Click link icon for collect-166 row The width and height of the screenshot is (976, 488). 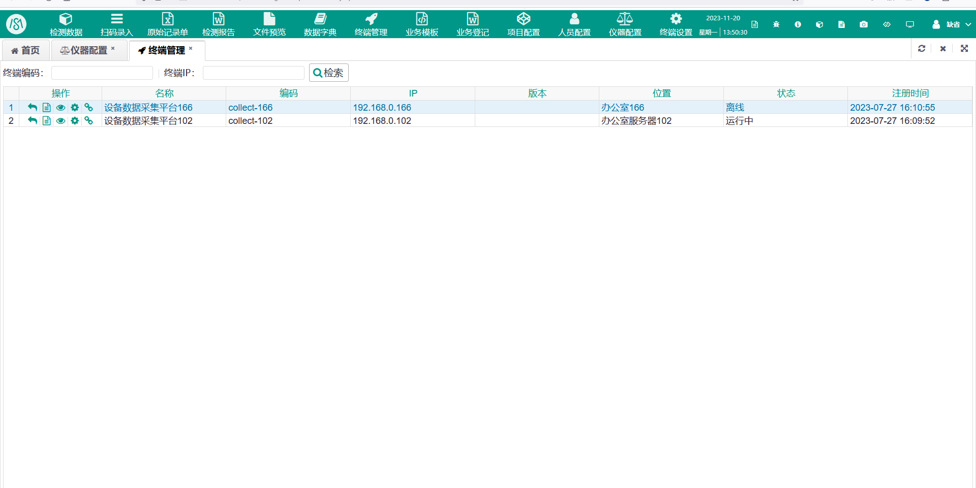click(x=89, y=107)
